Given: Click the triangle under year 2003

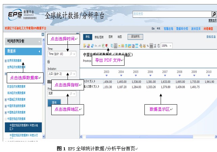Looking at the screenshot, I should 106,75.
